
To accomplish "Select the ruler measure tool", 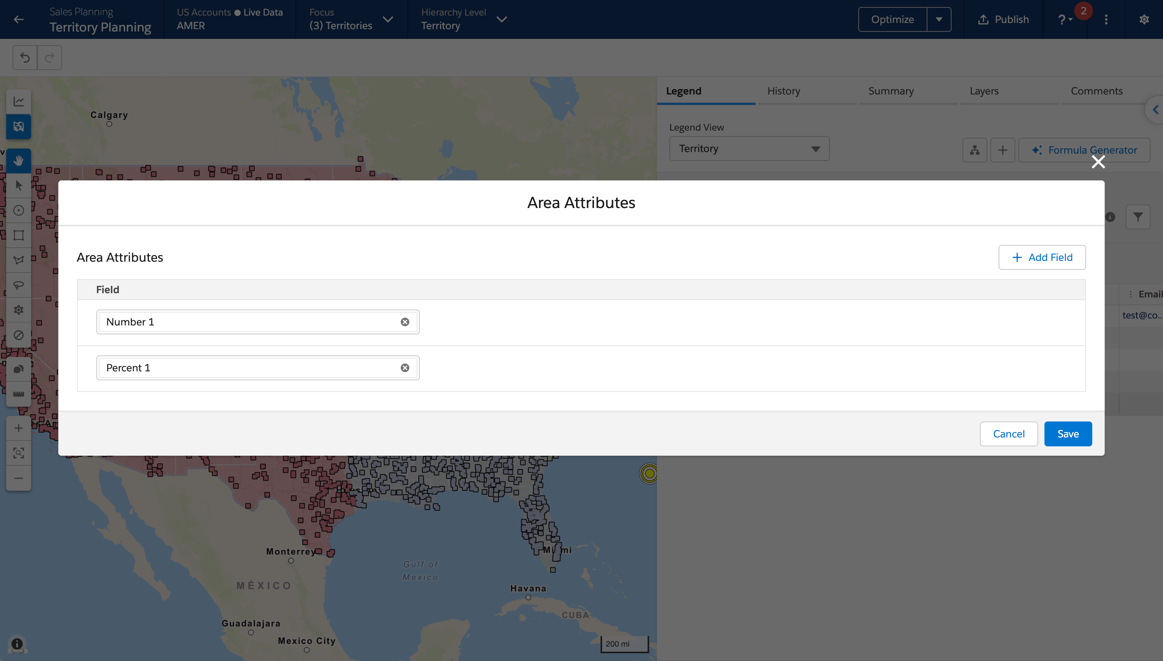I will [19, 394].
